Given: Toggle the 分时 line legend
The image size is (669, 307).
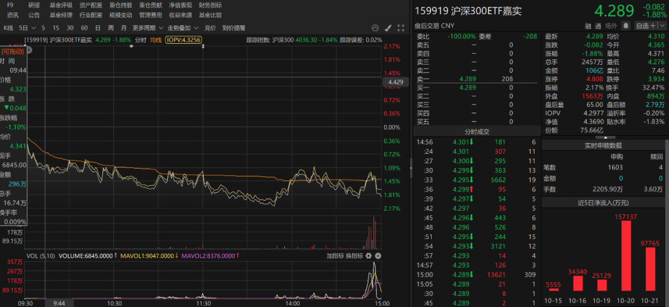Looking at the screenshot, I should coord(141,40).
